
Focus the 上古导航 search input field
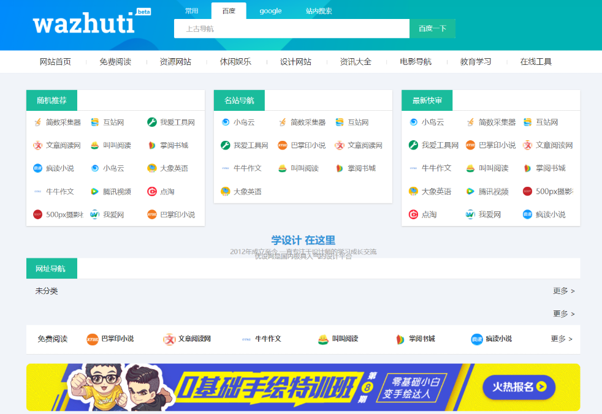pyautogui.click(x=291, y=29)
